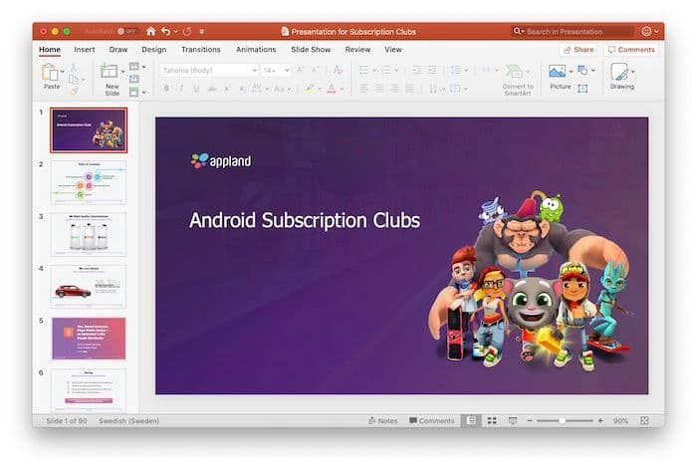This screenshot has width=697, height=470.
Task: Click the Copy icon
Action: tap(74, 79)
